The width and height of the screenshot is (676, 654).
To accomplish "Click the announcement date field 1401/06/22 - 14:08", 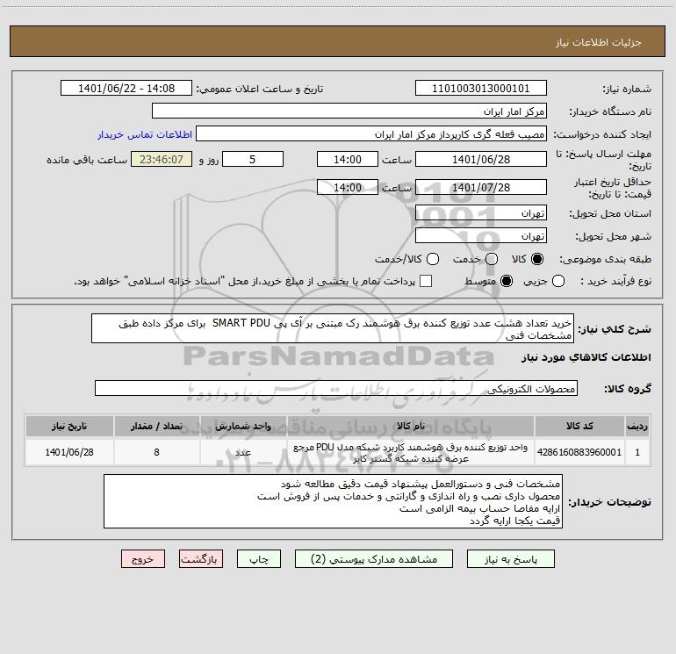I will click(126, 88).
